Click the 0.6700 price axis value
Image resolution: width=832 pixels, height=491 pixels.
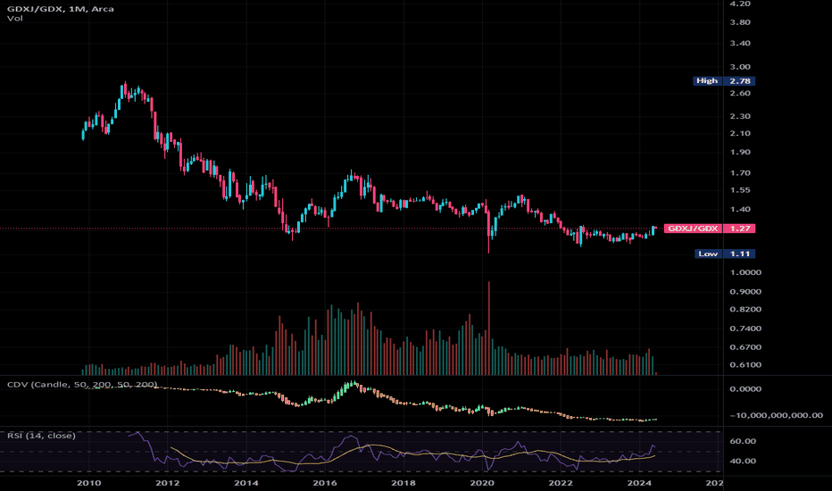point(745,347)
